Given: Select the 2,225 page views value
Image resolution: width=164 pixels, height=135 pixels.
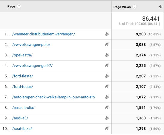Looking at the screenshot, I should [x=141, y=66].
